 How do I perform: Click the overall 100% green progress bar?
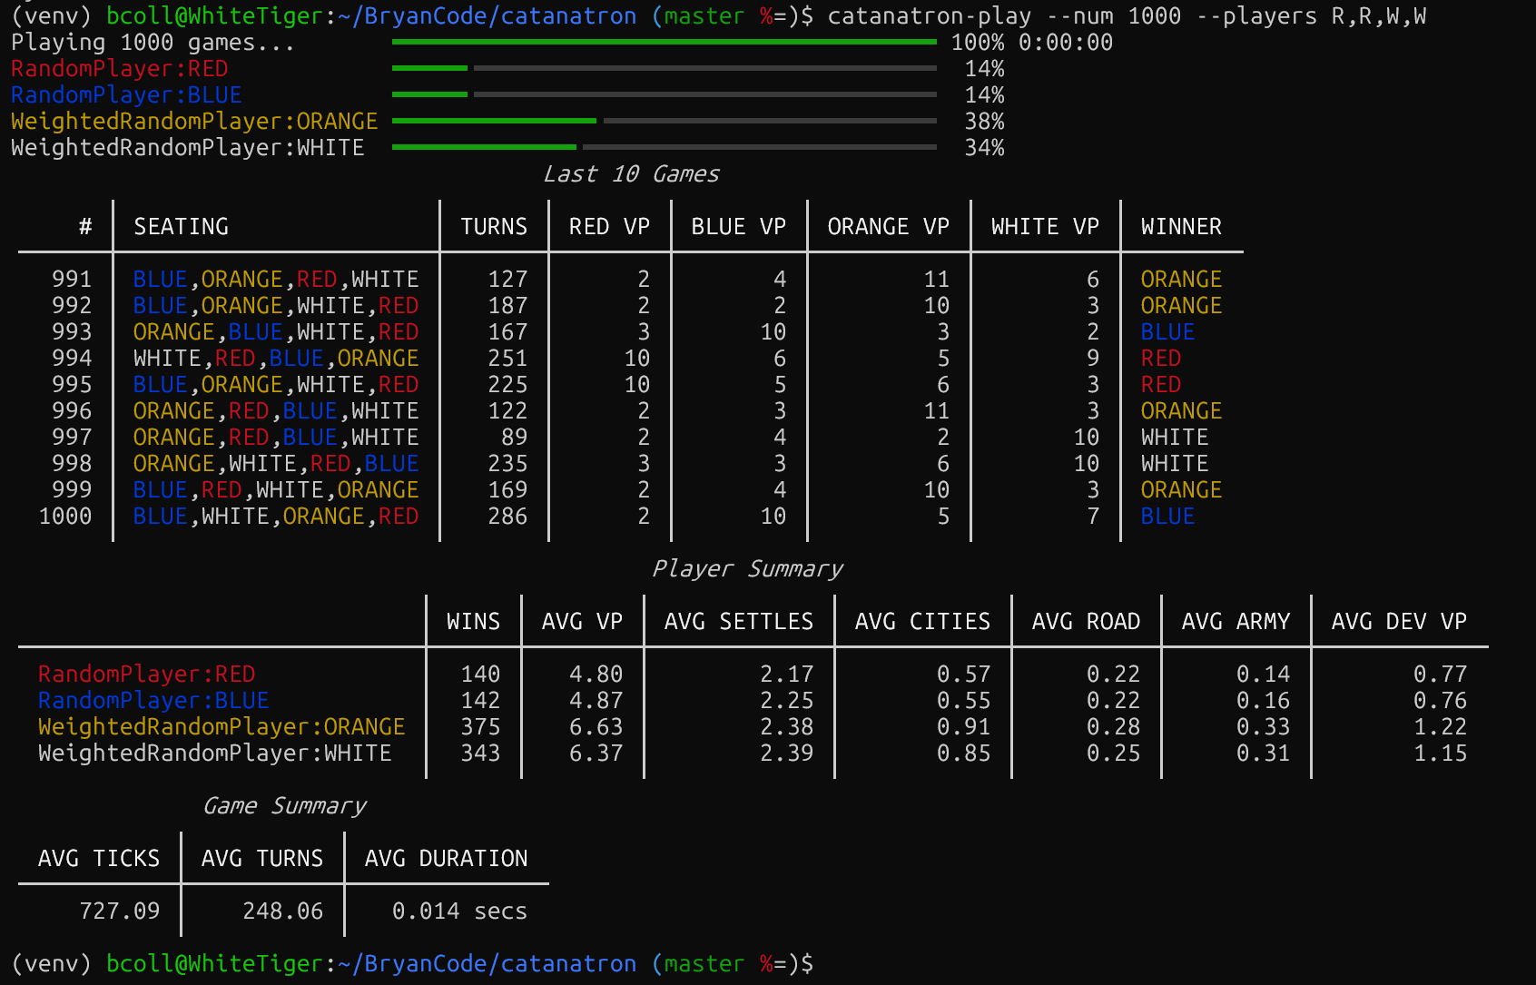664,42
